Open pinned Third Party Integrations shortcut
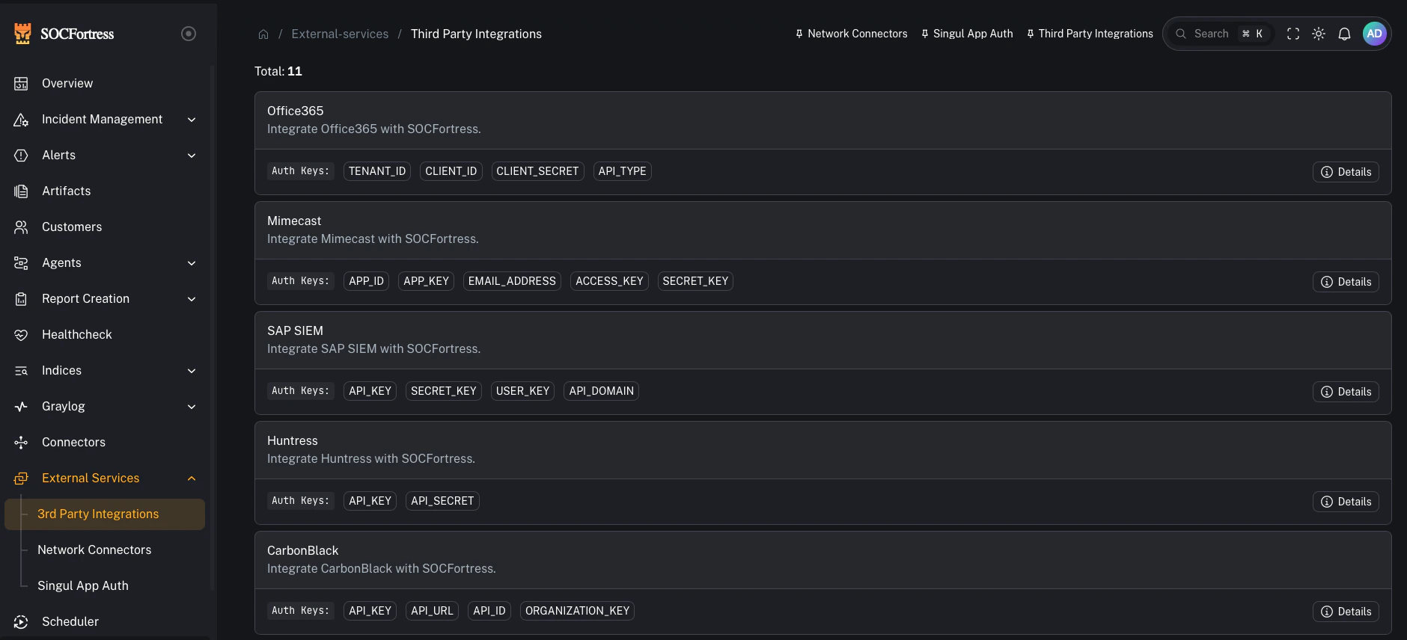This screenshot has height=640, width=1407. [x=1090, y=34]
